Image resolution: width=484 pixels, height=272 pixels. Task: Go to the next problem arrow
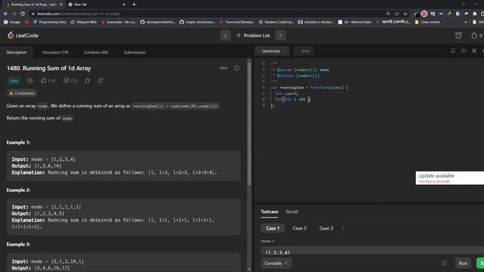coord(281,36)
